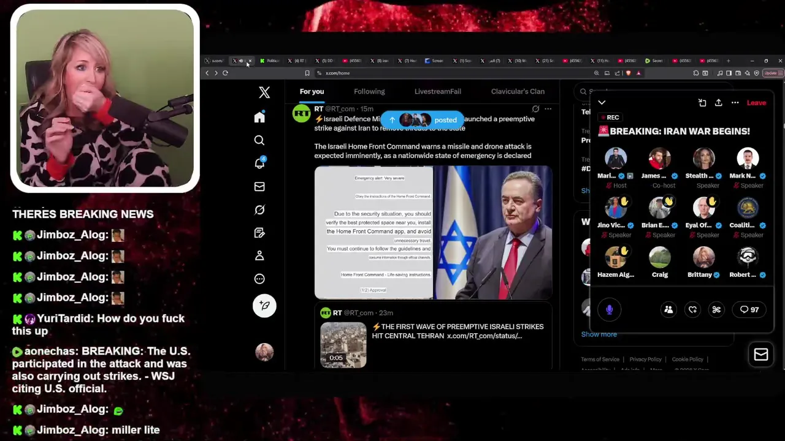The width and height of the screenshot is (785, 441).
Task: Open the Lists icon in X sidebar
Action: (x=259, y=233)
